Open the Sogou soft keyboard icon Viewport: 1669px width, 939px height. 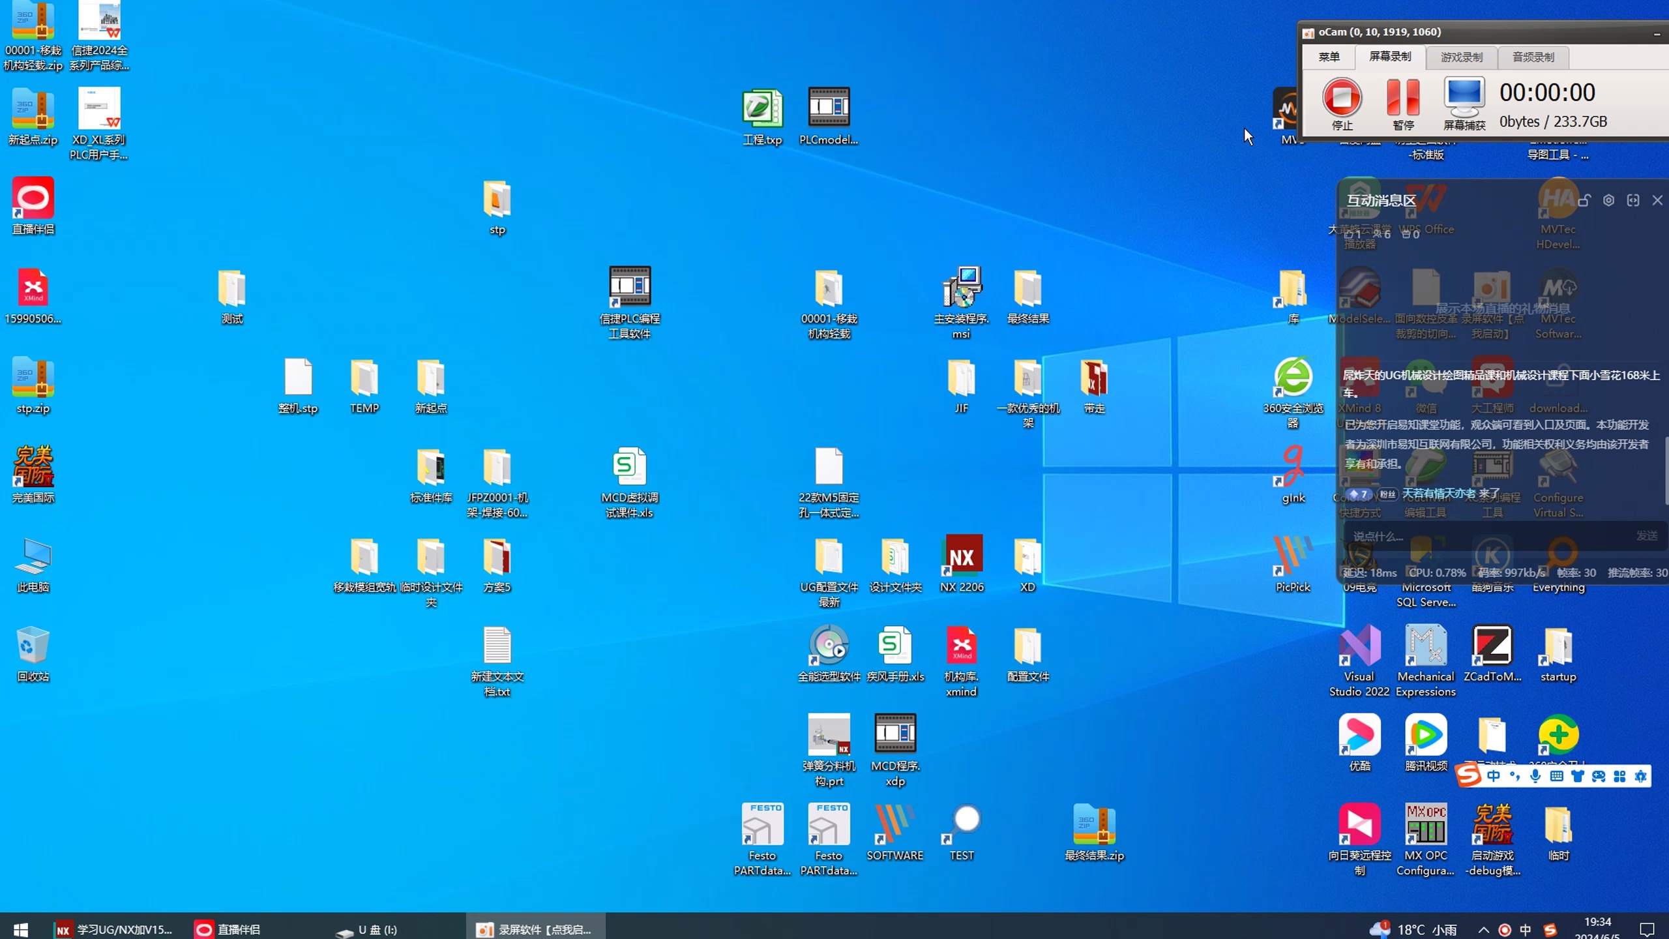tap(1556, 776)
